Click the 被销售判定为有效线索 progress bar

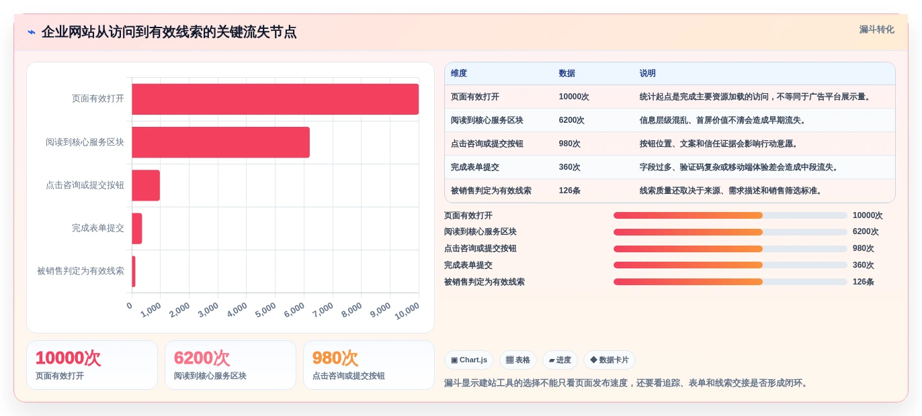730,282
